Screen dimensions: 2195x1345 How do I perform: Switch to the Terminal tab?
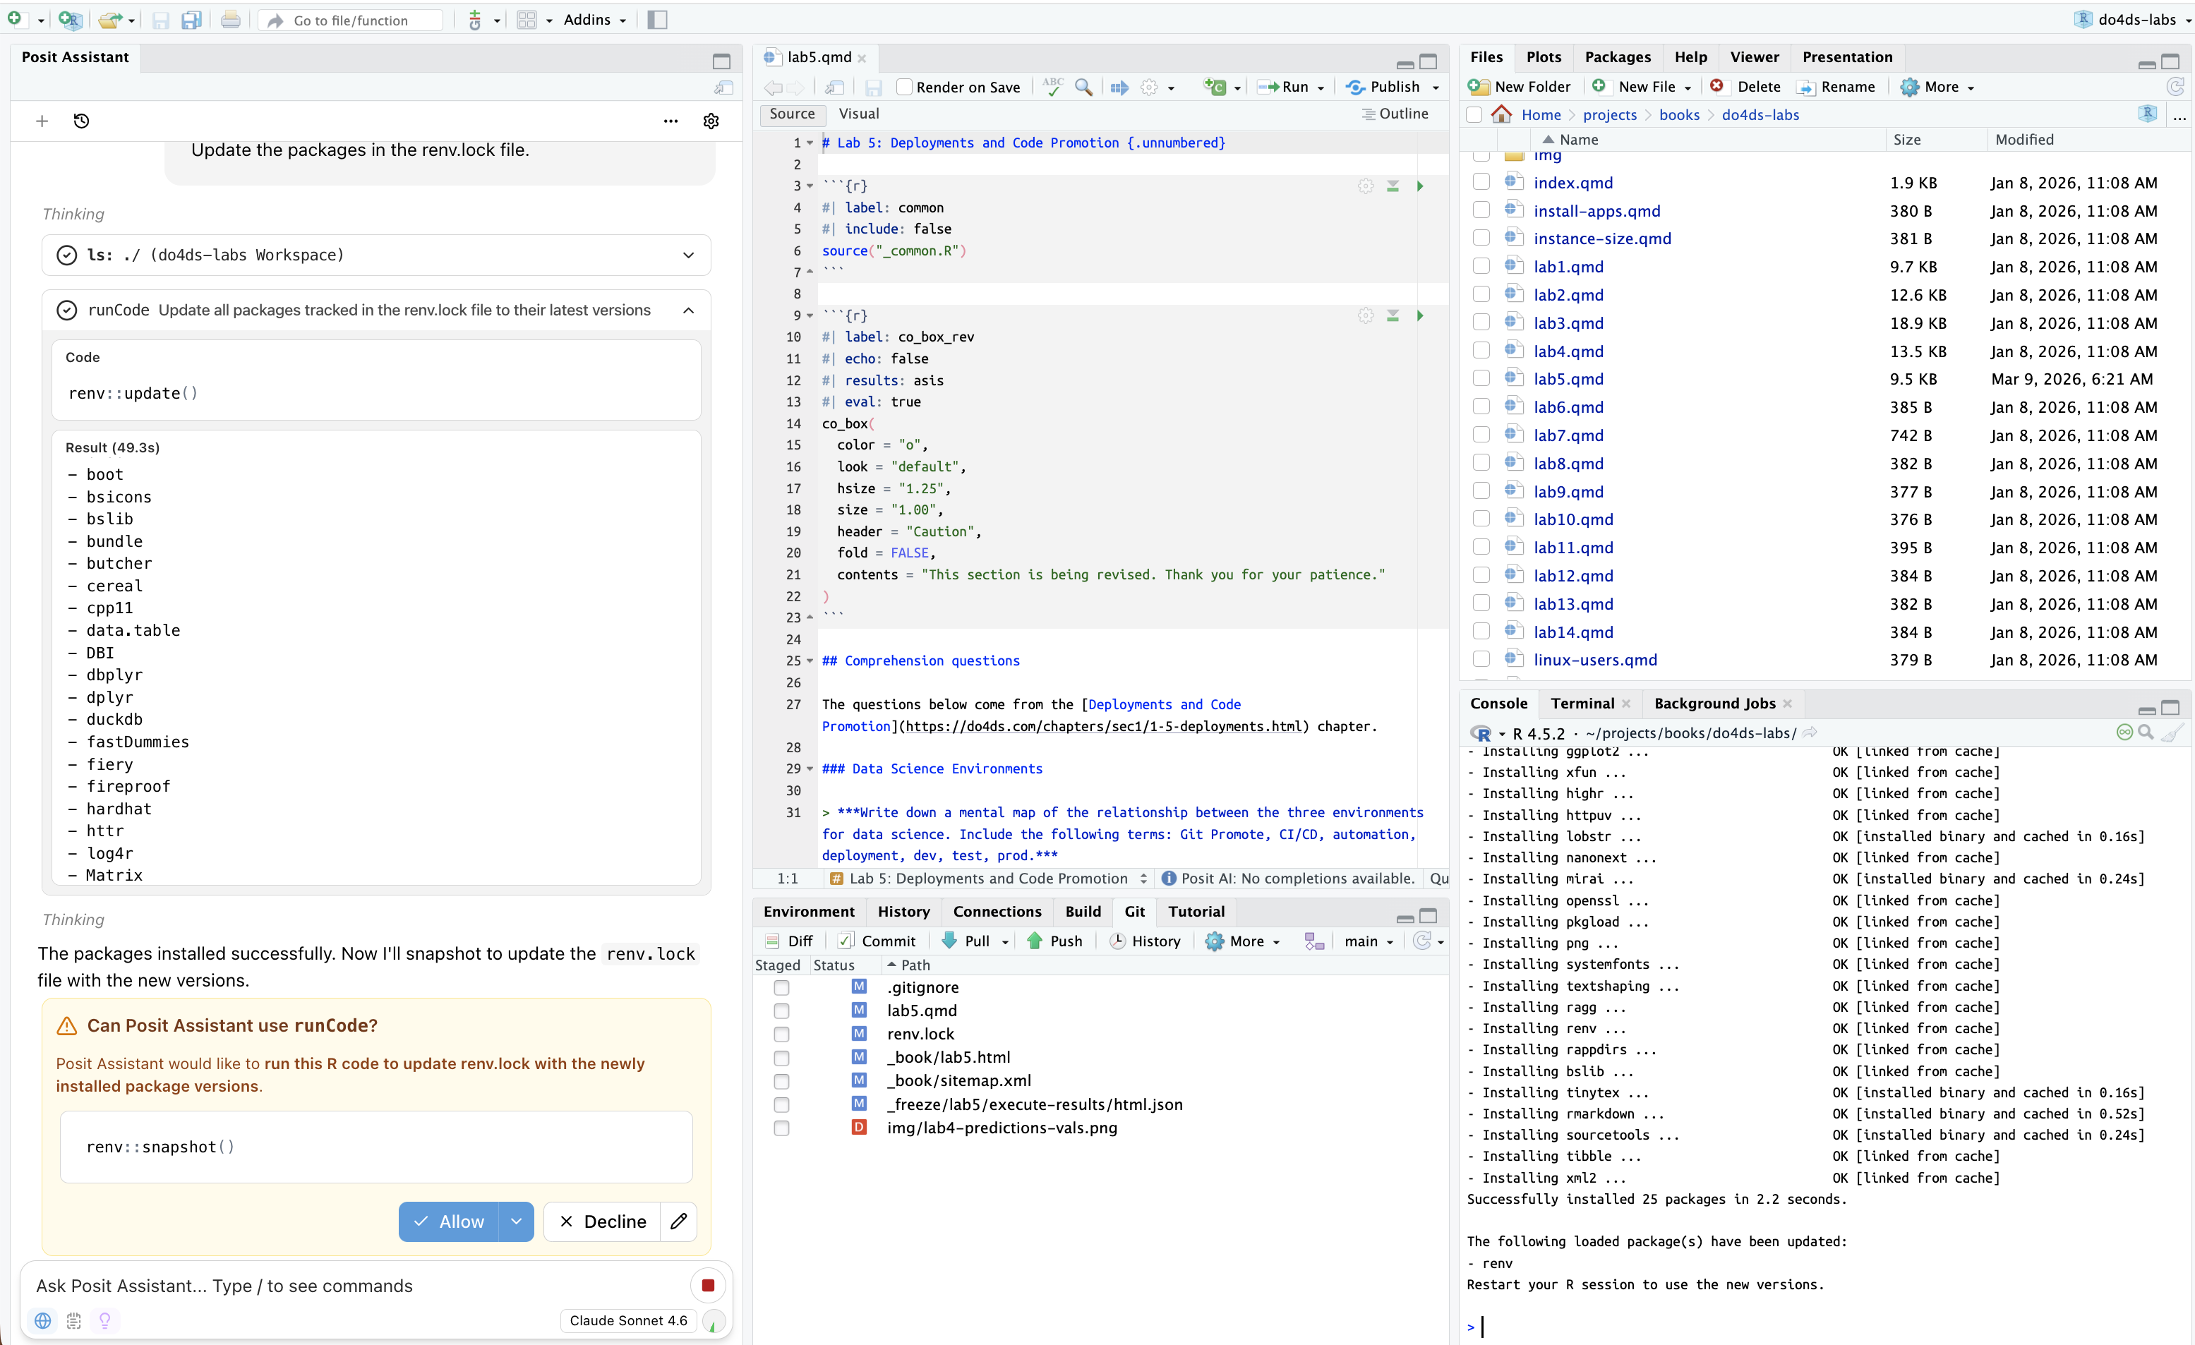click(x=1581, y=704)
